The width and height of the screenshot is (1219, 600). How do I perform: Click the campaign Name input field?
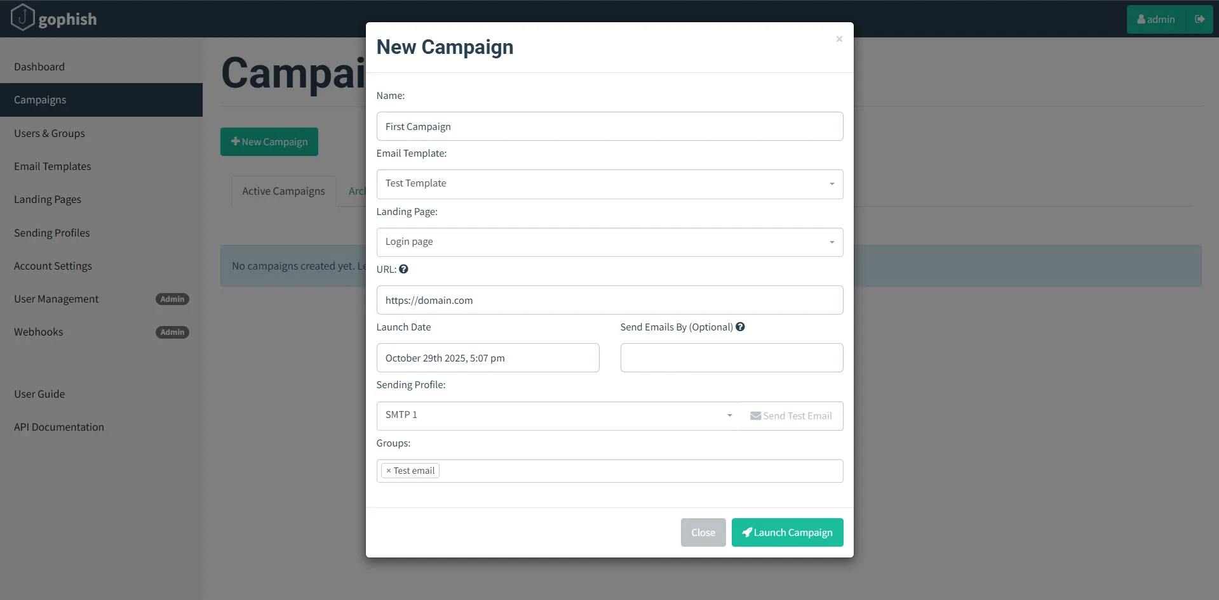(x=609, y=126)
